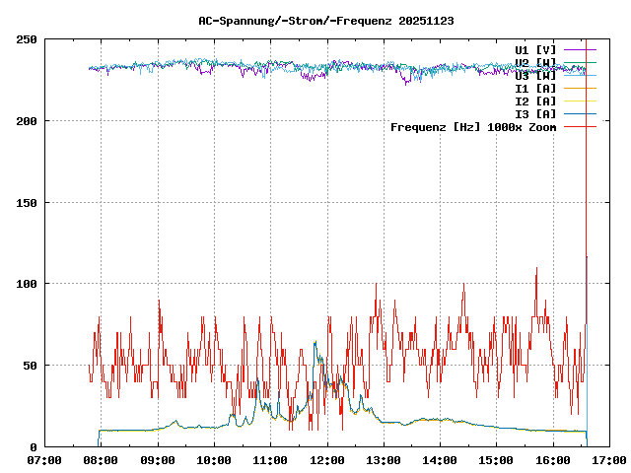
Task: Click the red Frequenz legend line sample
Action: (x=581, y=126)
